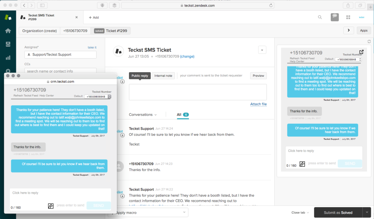Viewport: 374px width, 219px height.
Task: Switch to Public reply tab
Action: (140, 76)
